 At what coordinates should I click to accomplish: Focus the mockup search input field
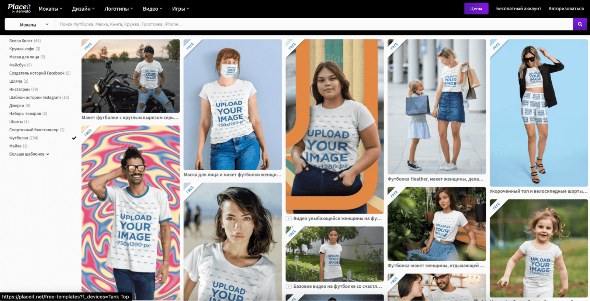[313, 24]
